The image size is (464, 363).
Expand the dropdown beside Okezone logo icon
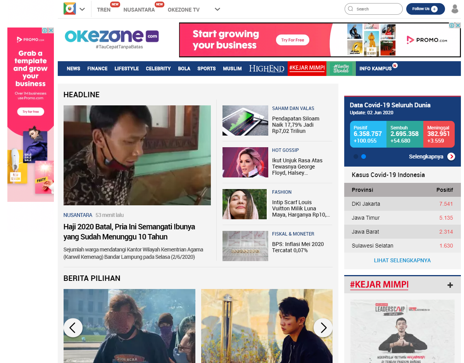82,9
